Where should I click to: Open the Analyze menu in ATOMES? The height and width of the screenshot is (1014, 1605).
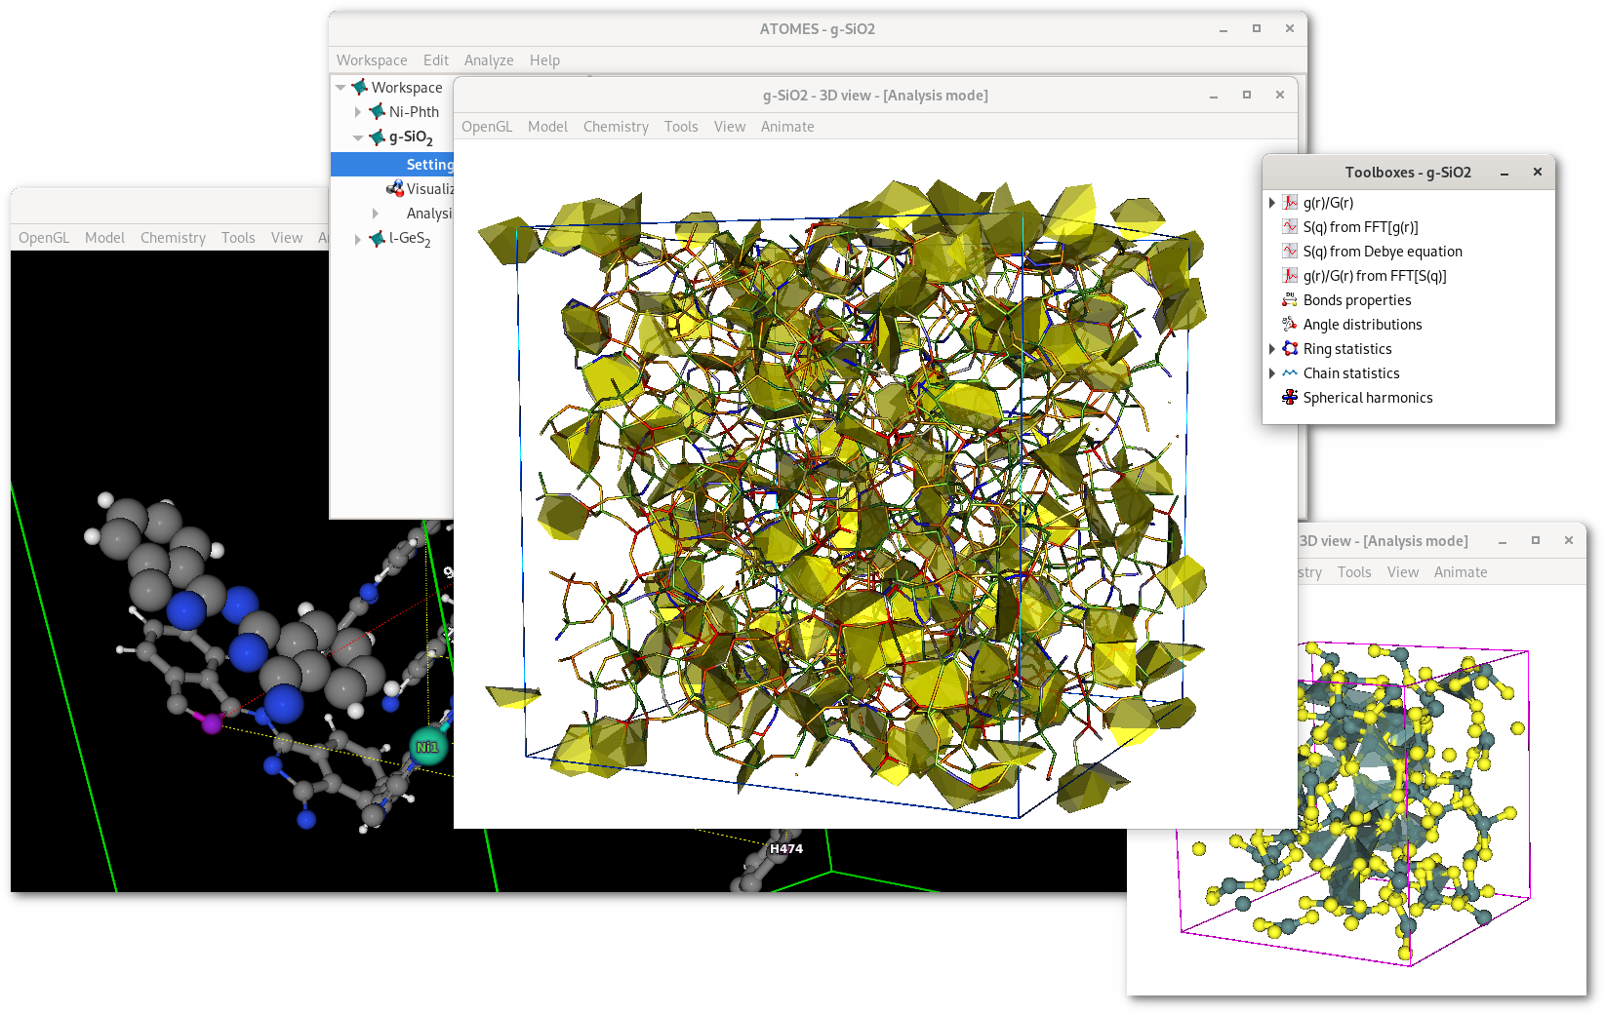488,60
